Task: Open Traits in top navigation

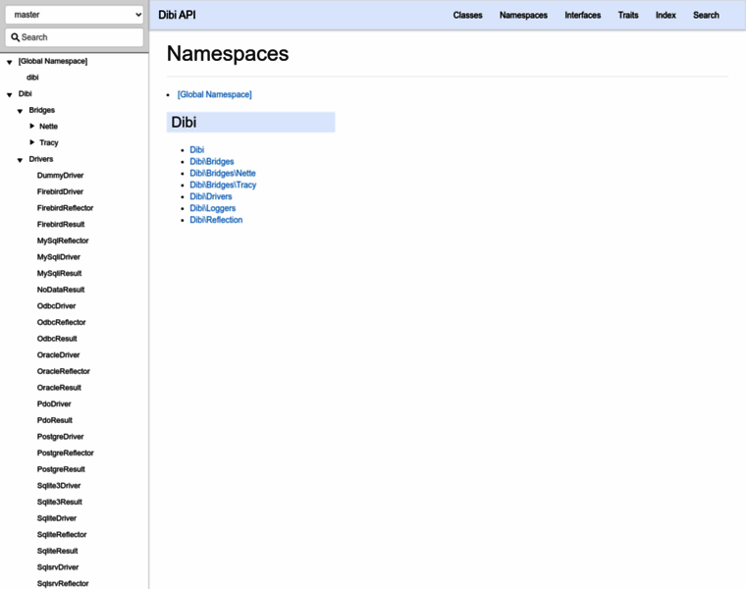Action: click(628, 16)
